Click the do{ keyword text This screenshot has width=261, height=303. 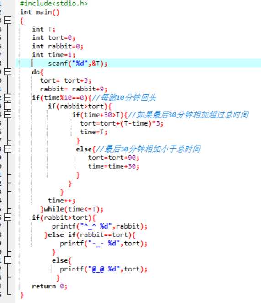point(37,72)
